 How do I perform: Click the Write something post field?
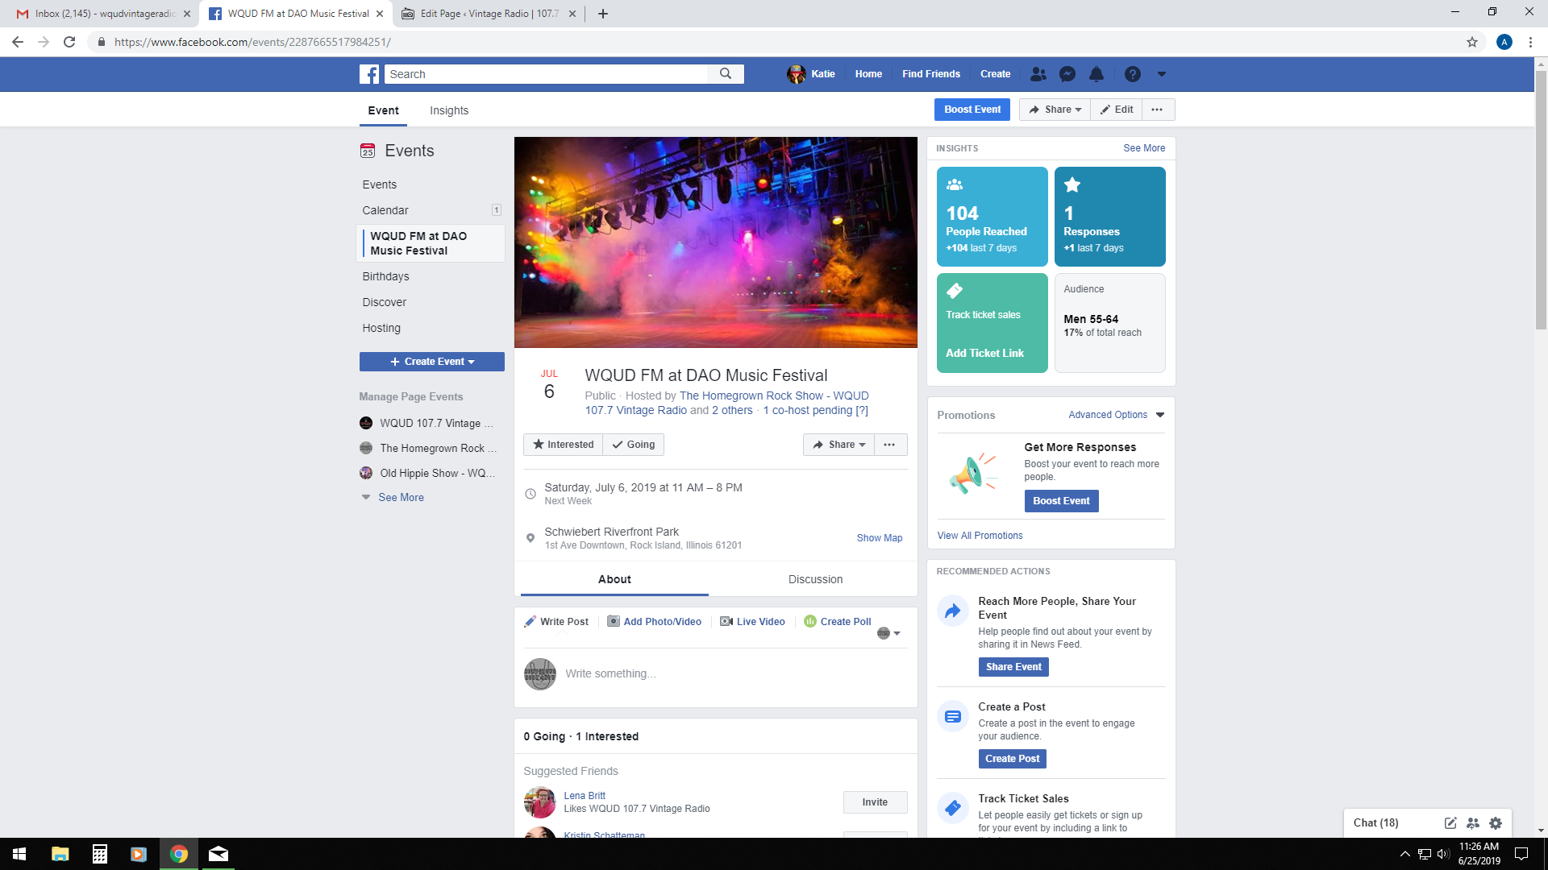610,673
